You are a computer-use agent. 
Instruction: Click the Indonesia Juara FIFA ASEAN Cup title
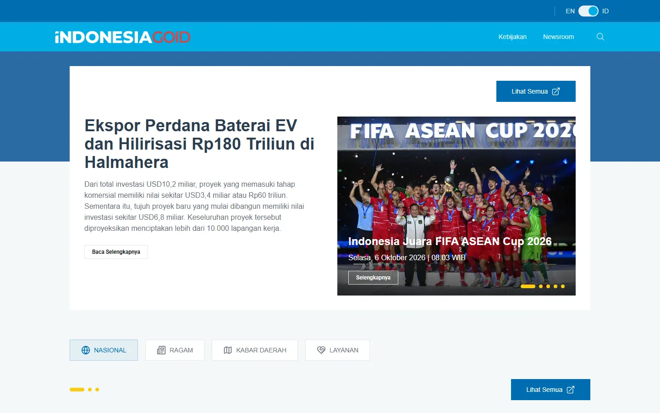click(x=450, y=241)
